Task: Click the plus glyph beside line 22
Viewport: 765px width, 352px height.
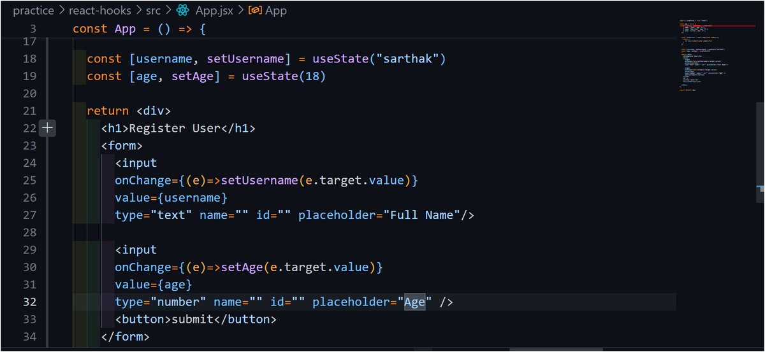Action: tap(48, 129)
